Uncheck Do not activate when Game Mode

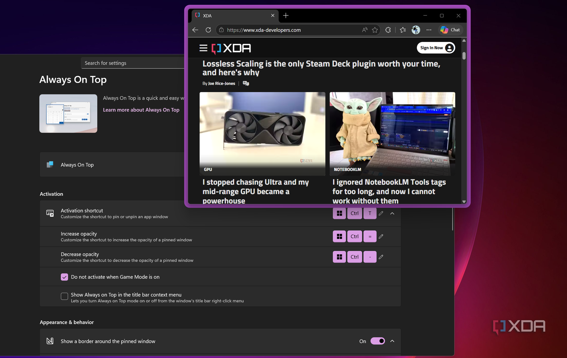tap(64, 277)
